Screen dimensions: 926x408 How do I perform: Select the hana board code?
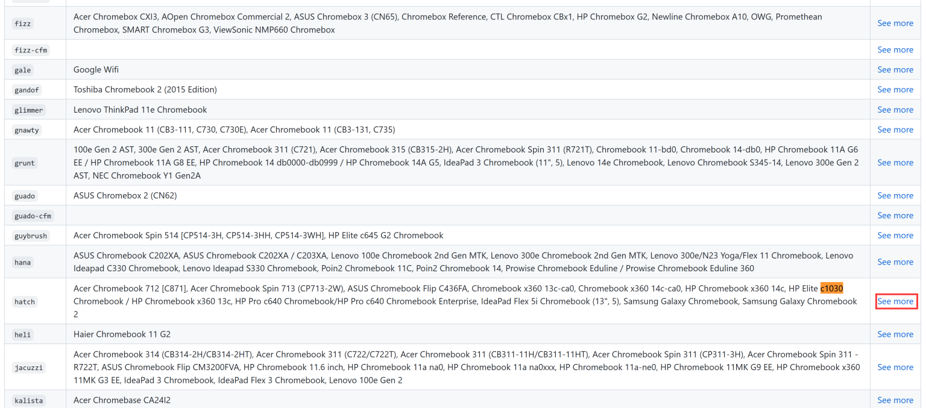click(22, 262)
